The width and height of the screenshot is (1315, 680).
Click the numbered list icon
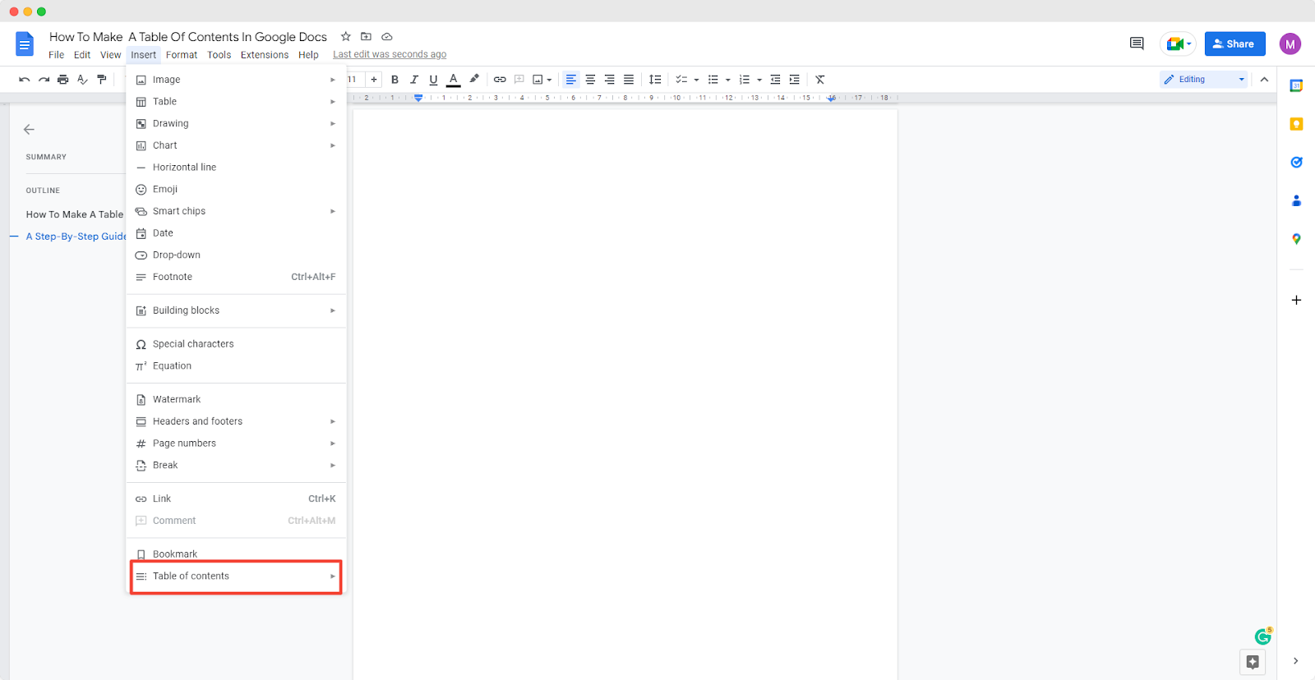(x=745, y=80)
